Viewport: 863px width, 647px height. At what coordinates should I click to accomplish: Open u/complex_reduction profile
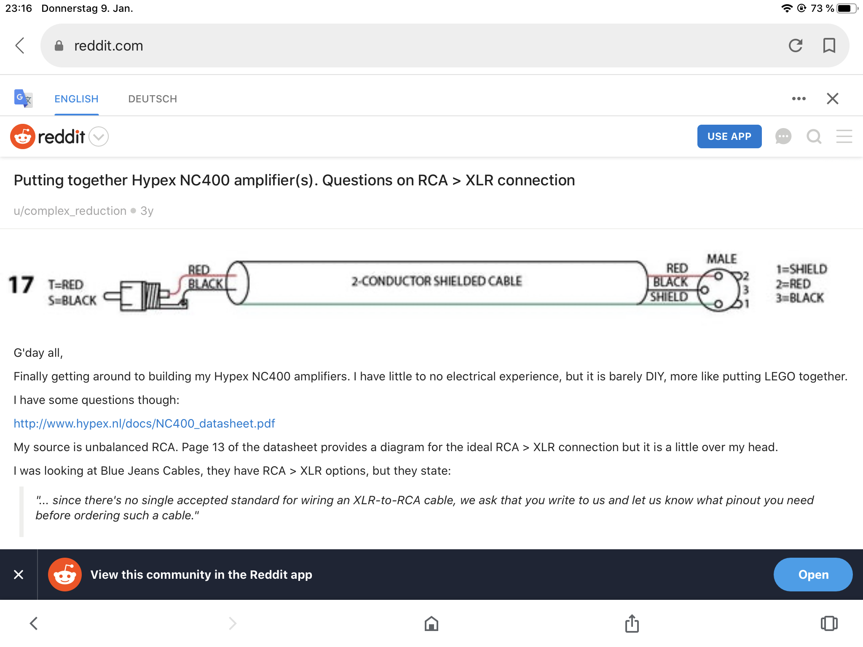click(x=70, y=211)
